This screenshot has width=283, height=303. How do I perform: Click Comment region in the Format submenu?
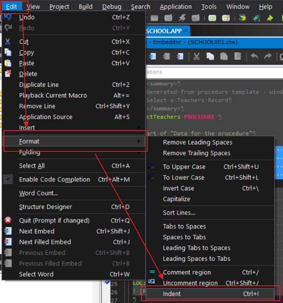tap(187, 272)
